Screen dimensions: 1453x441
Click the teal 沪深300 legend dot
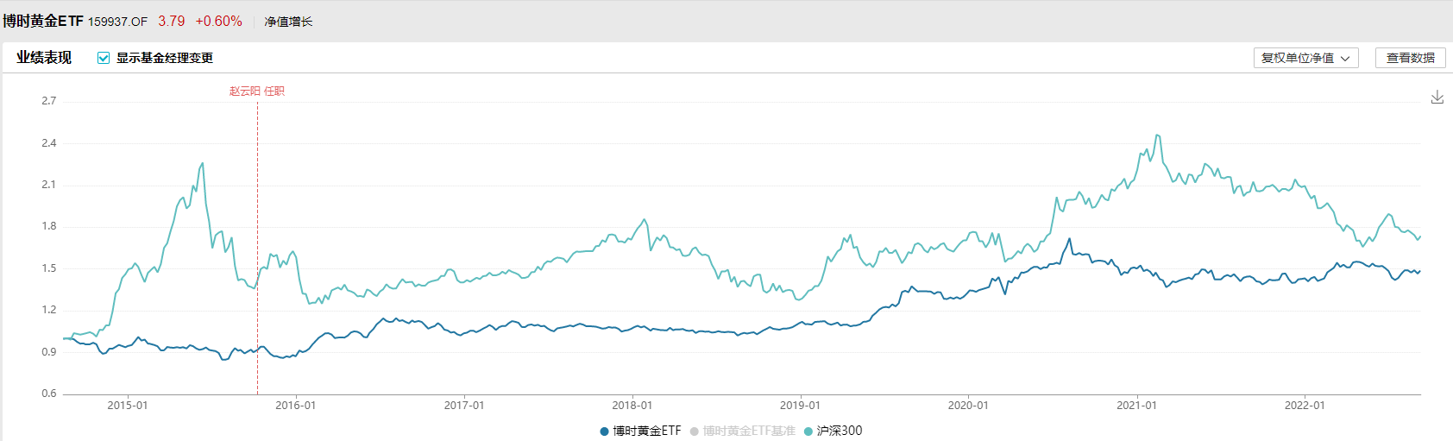pos(808,432)
